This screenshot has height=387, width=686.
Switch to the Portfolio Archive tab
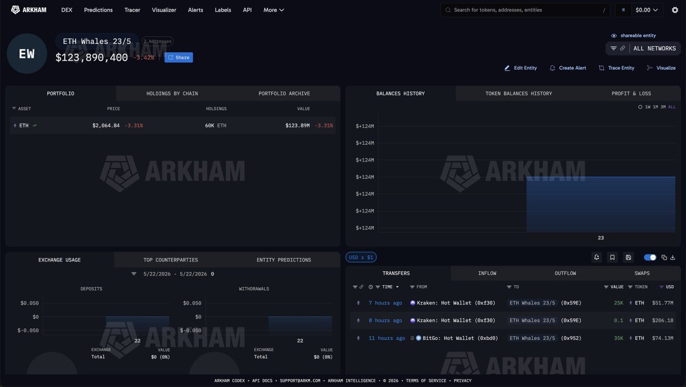click(x=284, y=93)
